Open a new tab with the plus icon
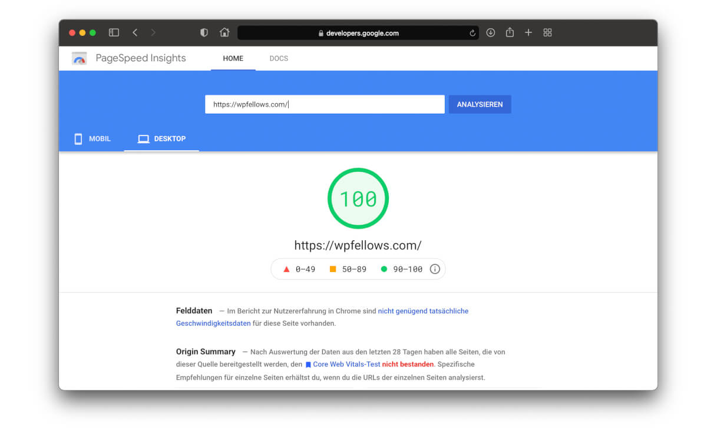The height and width of the screenshot is (428, 717). pos(528,33)
